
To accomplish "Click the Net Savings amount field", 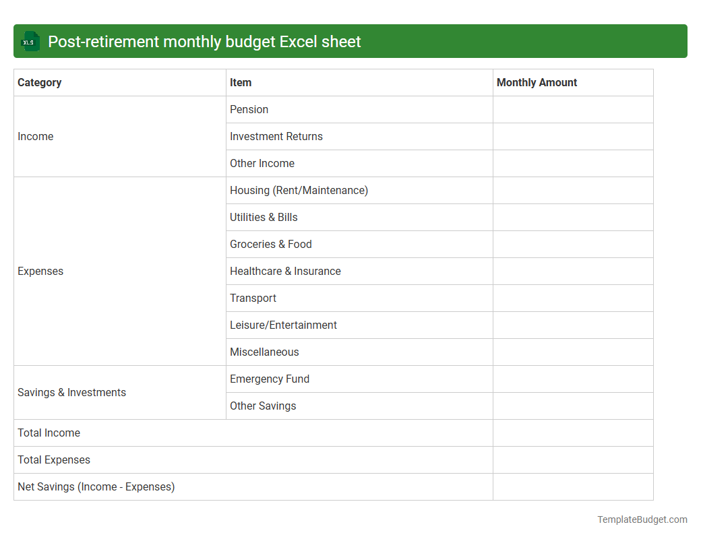I will tap(573, 486).
